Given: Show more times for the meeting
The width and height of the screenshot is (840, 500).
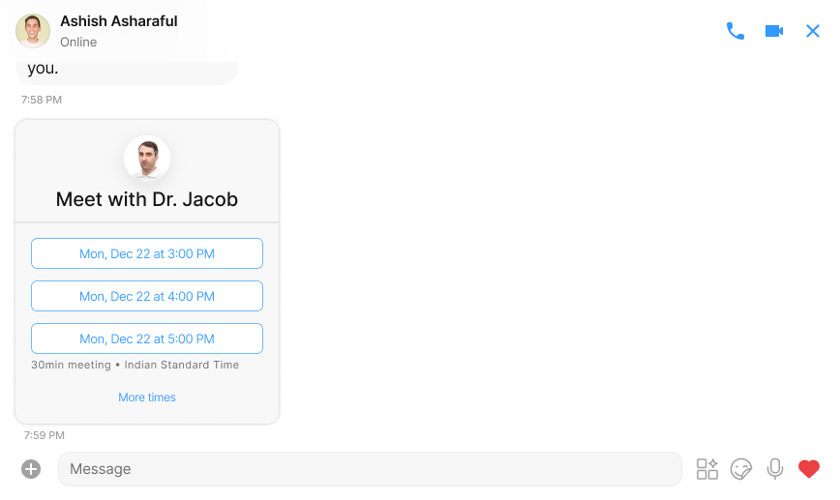Looking at the screenshot, I should [x=147, y=397].
